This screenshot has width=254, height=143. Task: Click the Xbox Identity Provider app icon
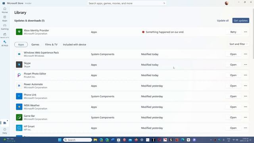[x=19, y=32]
